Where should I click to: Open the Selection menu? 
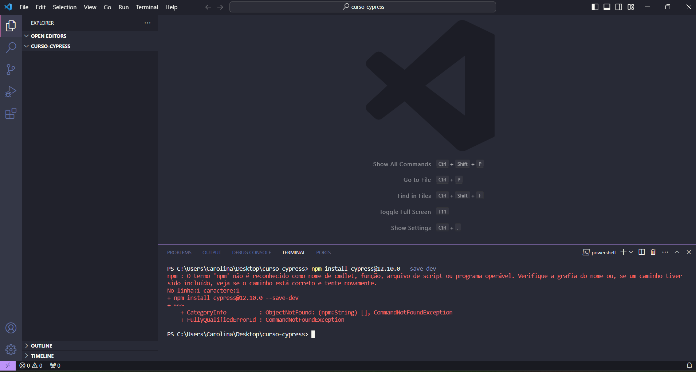click(x=64, y=7)
